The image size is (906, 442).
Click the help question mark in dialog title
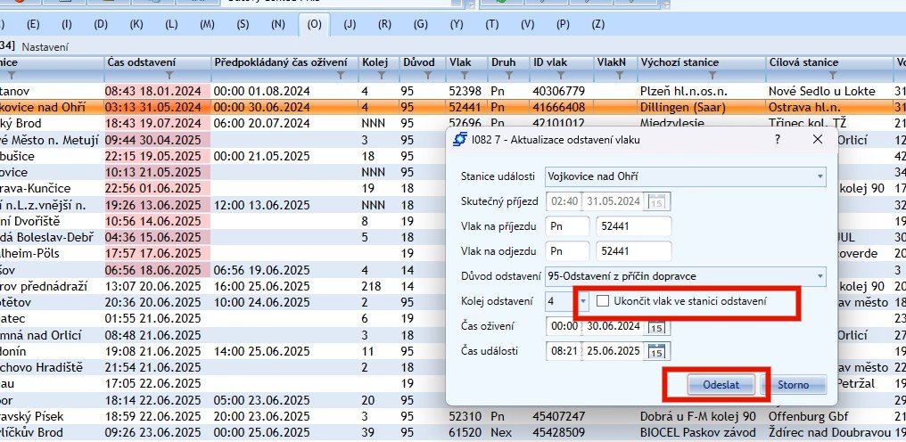click(777, 140)
